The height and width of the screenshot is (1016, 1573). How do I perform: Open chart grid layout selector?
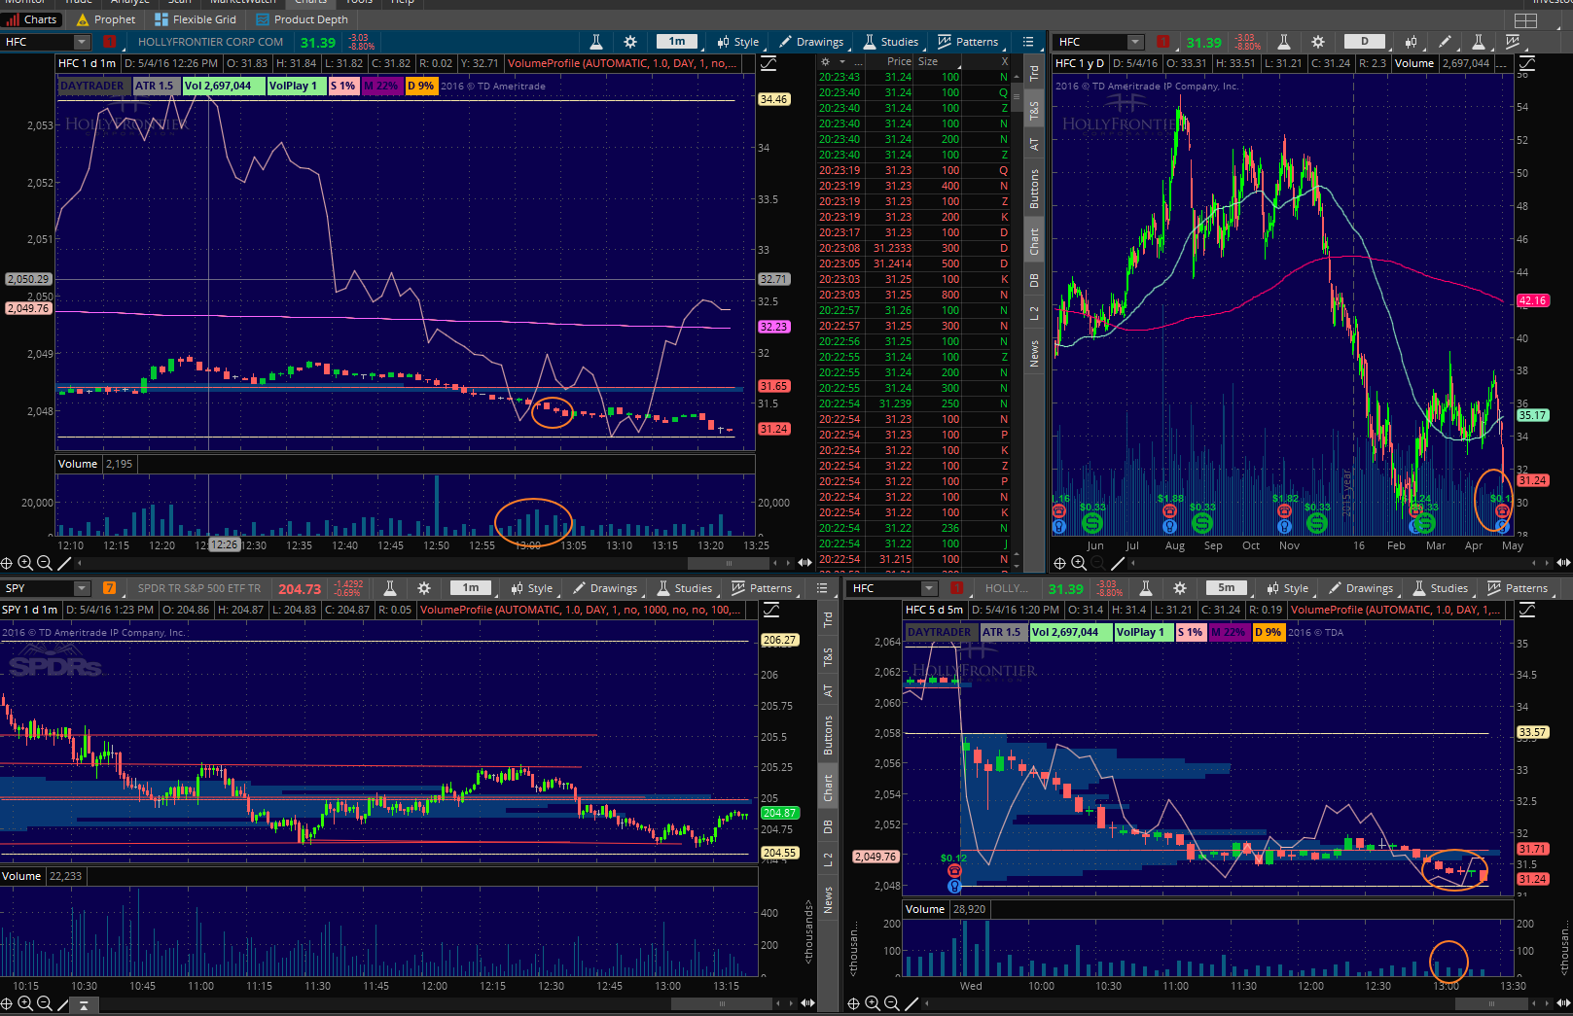point(1525,20)
